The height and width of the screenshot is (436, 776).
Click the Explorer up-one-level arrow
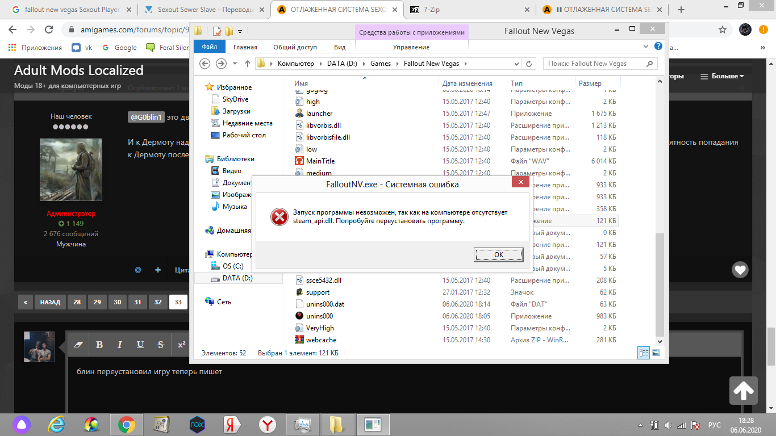click(248, 64)
